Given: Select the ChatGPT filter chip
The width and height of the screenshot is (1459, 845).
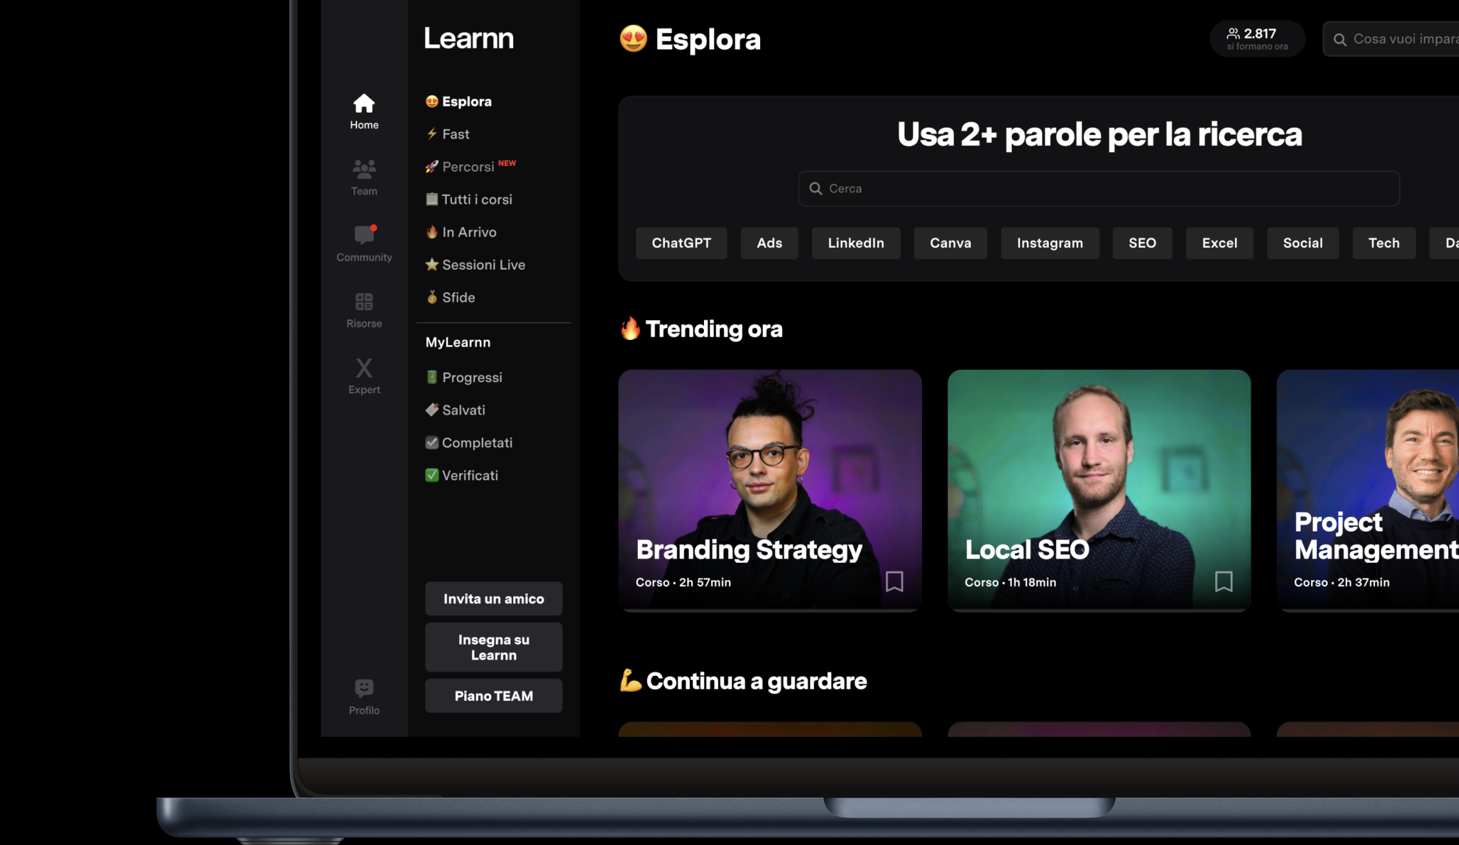Looking at the screenshot, I should [x=681, y=243].
